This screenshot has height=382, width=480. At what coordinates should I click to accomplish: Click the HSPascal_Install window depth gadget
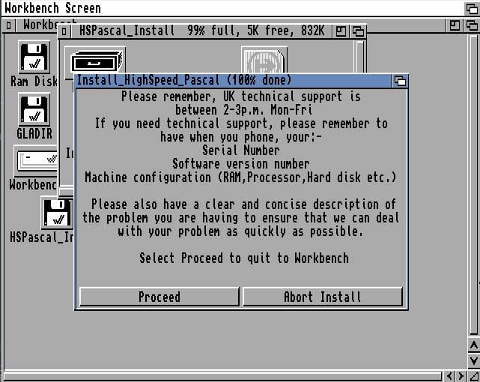tap(358, 31)
